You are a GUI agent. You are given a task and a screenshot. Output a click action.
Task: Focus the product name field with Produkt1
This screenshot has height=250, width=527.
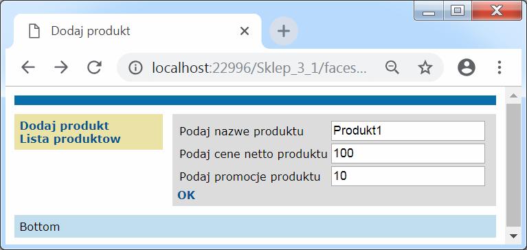(408, 130)
